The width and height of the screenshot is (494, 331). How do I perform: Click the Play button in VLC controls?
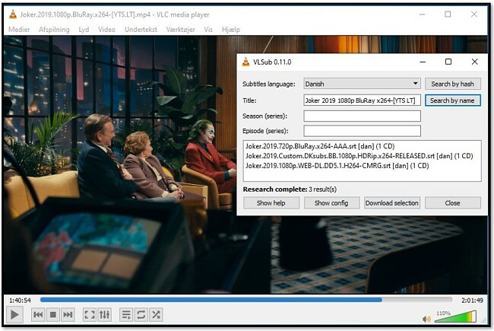pos(14,314)
